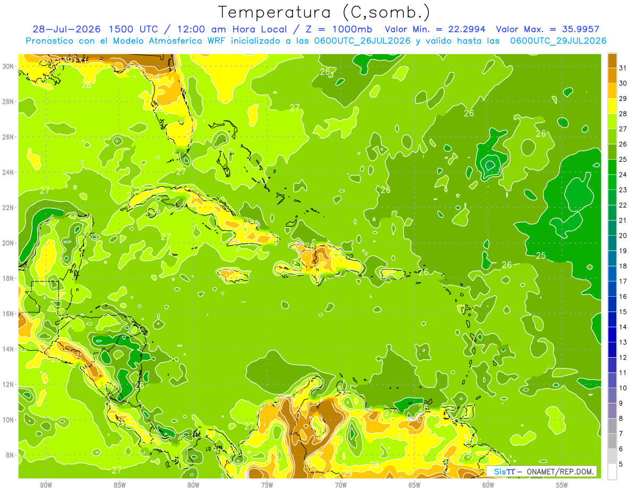Viewport: 637px width, 492px height.
Task: Click the color scale label "10"
Action: 623,388
